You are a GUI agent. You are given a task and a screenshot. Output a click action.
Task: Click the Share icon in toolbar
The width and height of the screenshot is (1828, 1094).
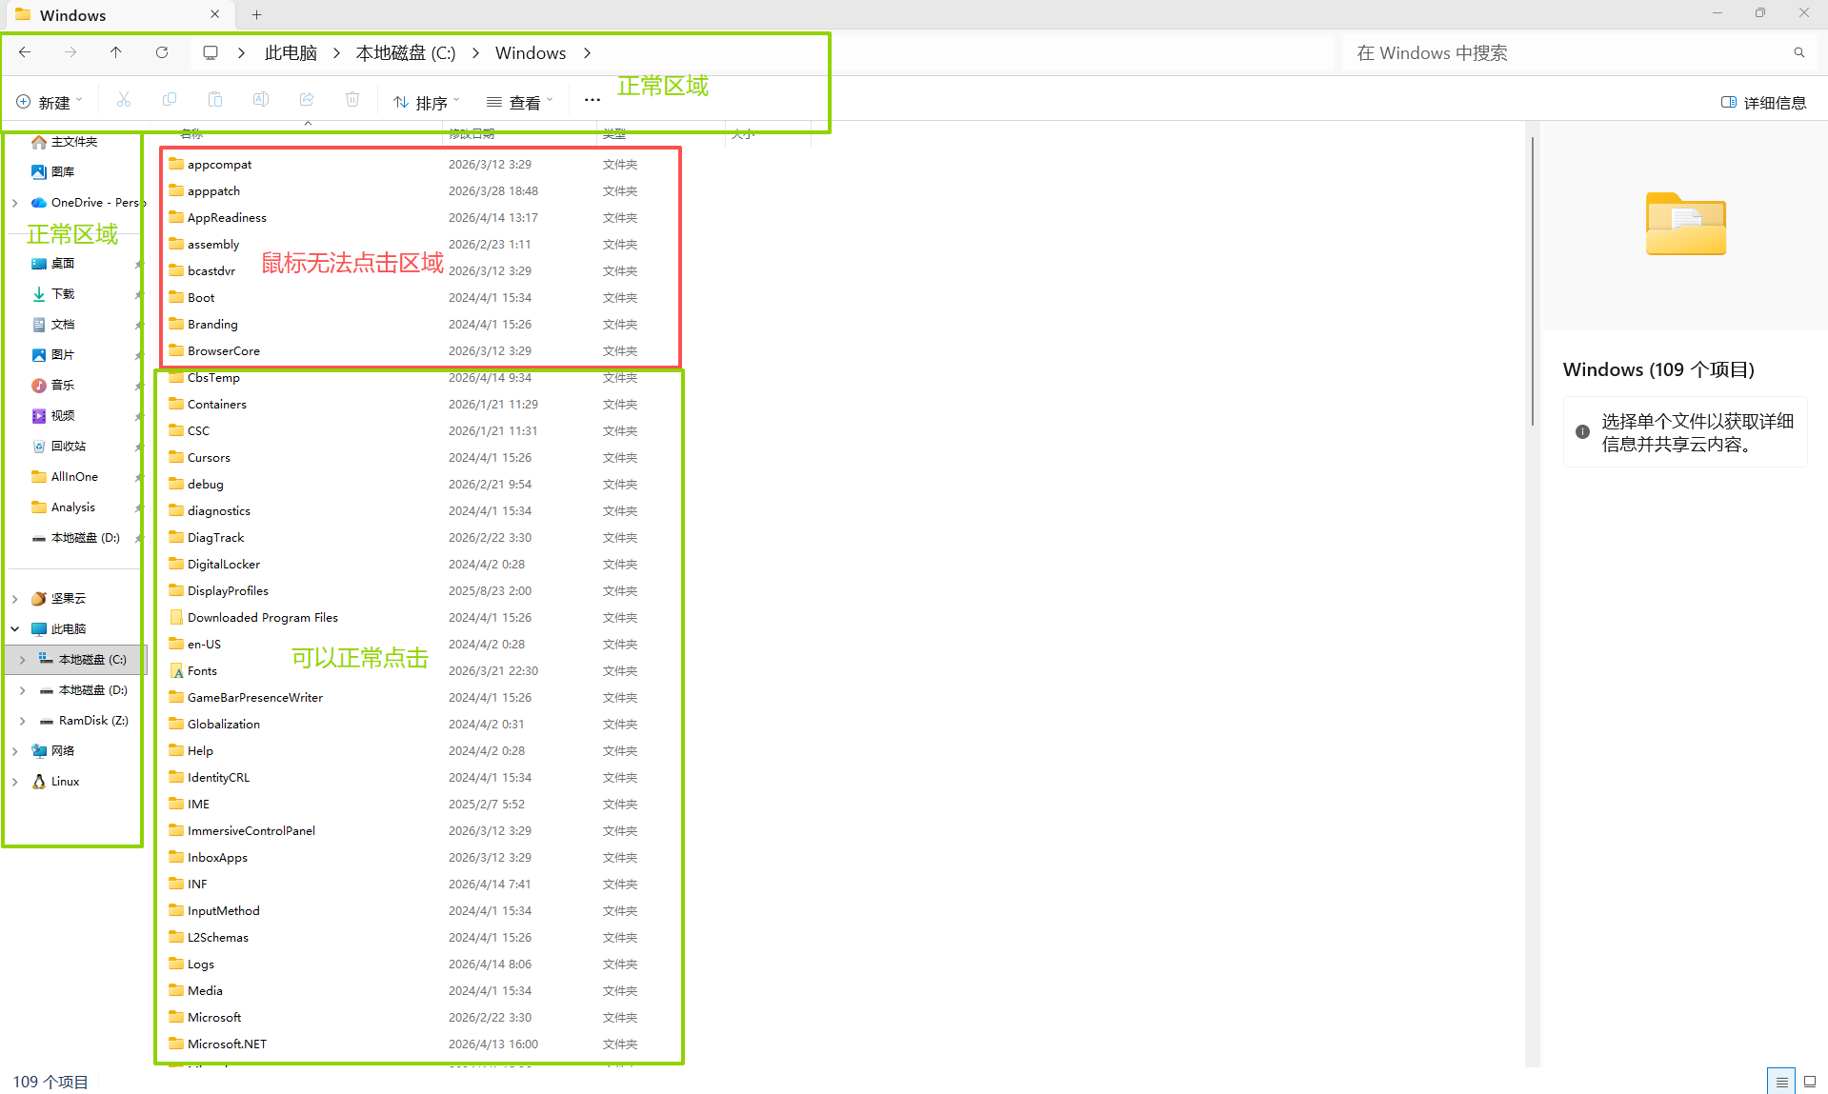point(307,100)
